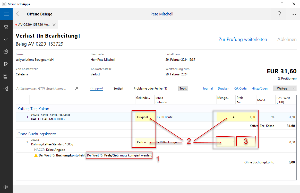Switch to Gruppiert view

(x=97, y=89)
